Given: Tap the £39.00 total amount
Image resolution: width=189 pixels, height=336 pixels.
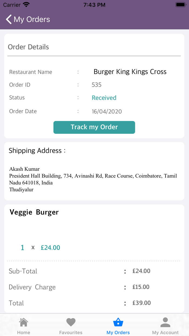Looking at the screenshot, I should click(141, 303).
